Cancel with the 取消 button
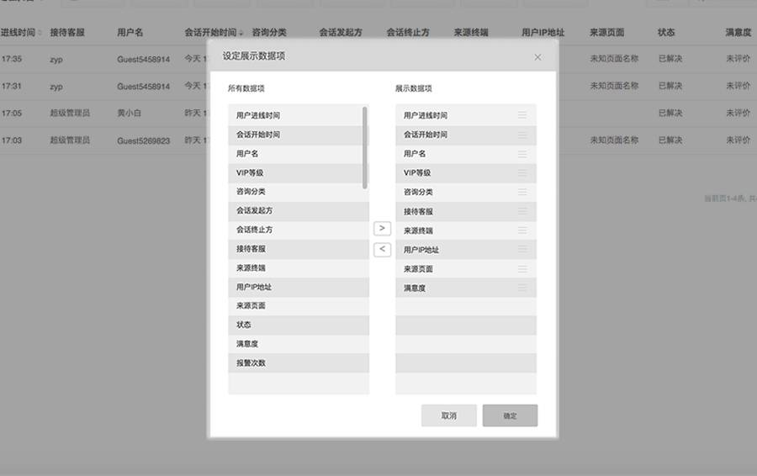 (448, 415)
